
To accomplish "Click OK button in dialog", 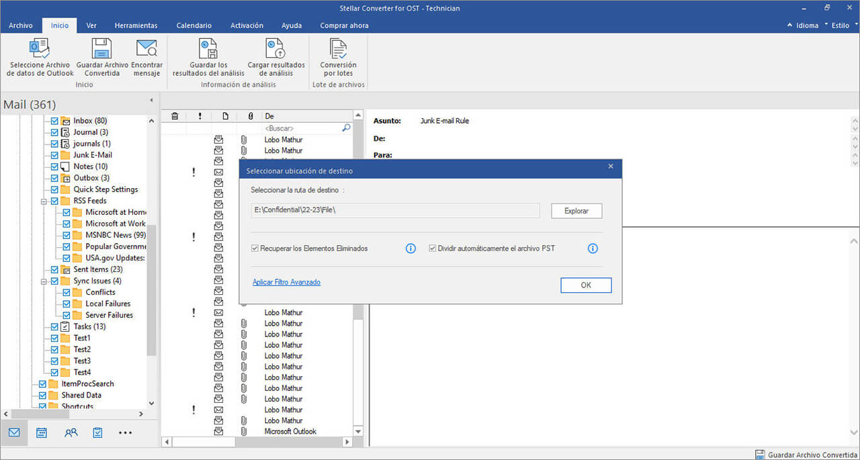I will click(586, 285).
